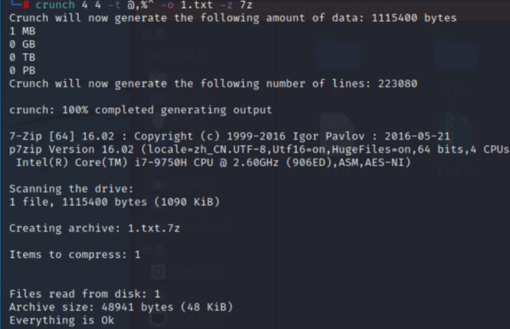
Task: Click the "0 PB" output line
Action: pos(22,70)
